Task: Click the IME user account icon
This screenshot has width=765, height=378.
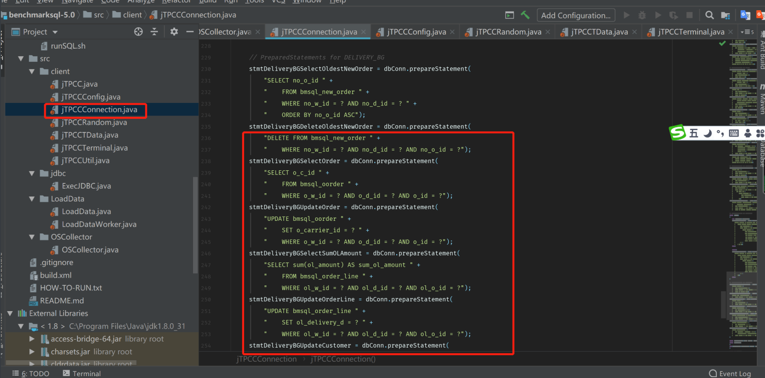Action: [748, 133]
